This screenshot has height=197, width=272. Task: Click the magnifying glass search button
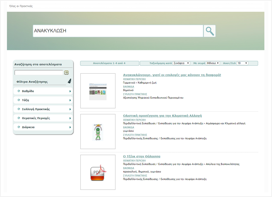[209, 31]
